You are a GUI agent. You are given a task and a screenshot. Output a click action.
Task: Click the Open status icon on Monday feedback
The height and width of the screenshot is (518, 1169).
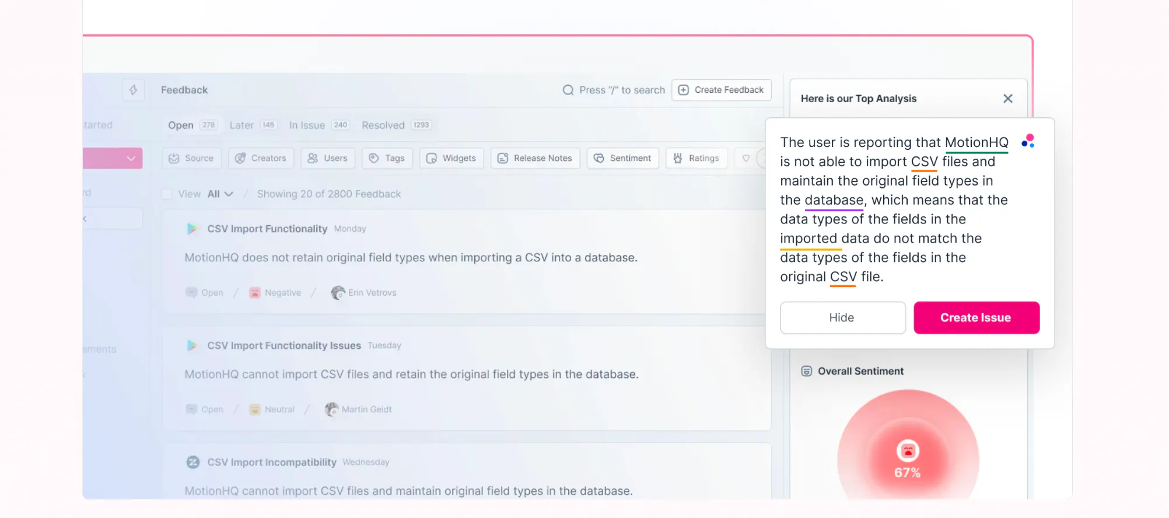pos(191,292)
